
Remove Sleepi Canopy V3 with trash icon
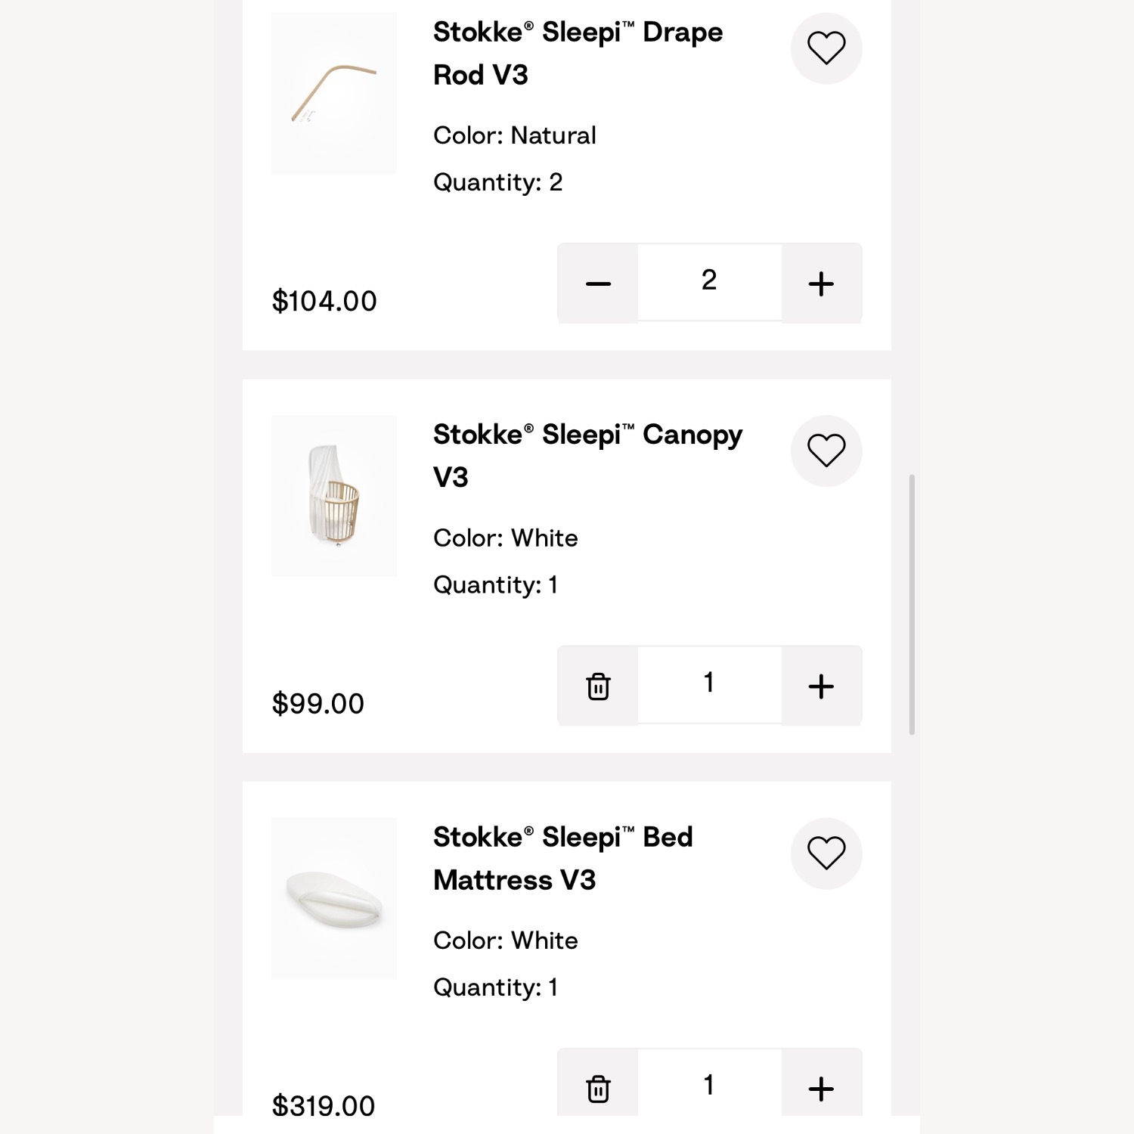coord(598,686)
